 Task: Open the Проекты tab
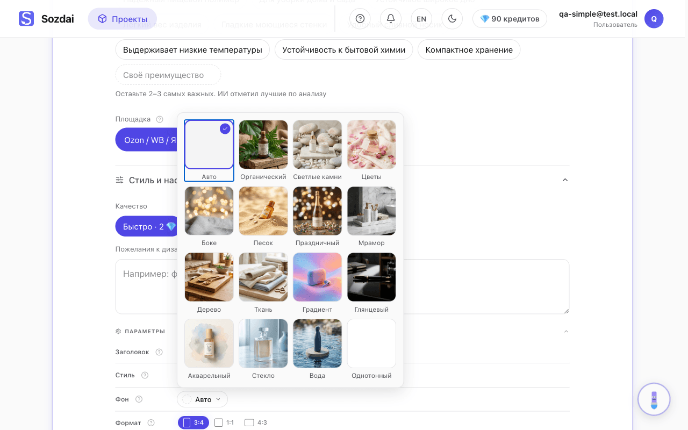[x=123, y=19]
